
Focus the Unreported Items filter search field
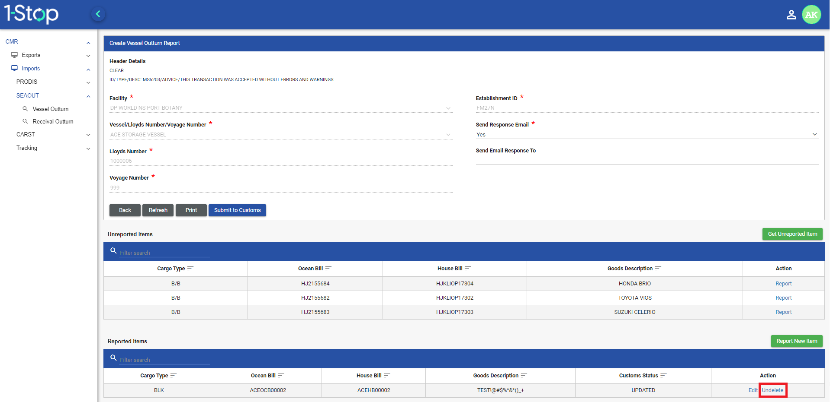point(164,253)
